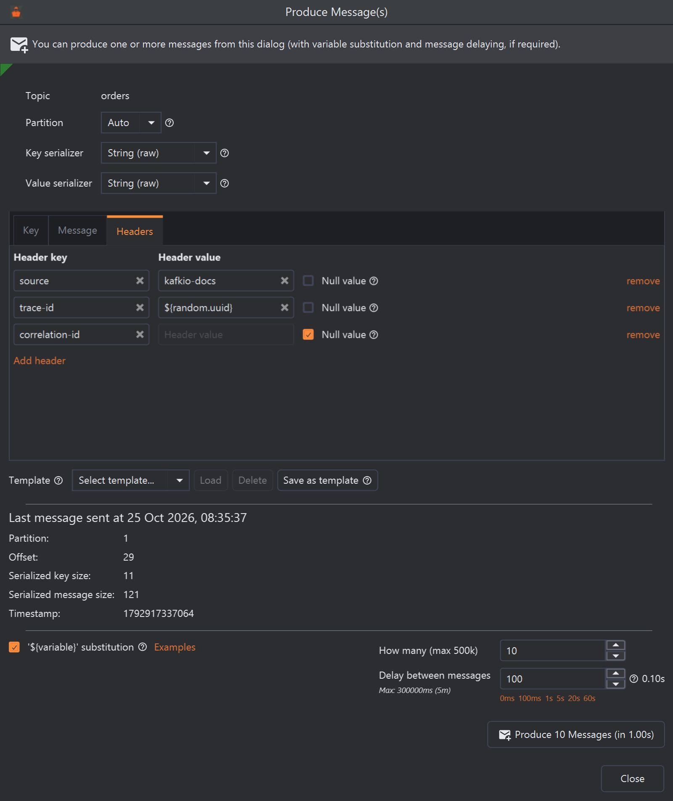Click the Key serializer help icon
This screenshot has width=673, height=801.
[225, 153]
